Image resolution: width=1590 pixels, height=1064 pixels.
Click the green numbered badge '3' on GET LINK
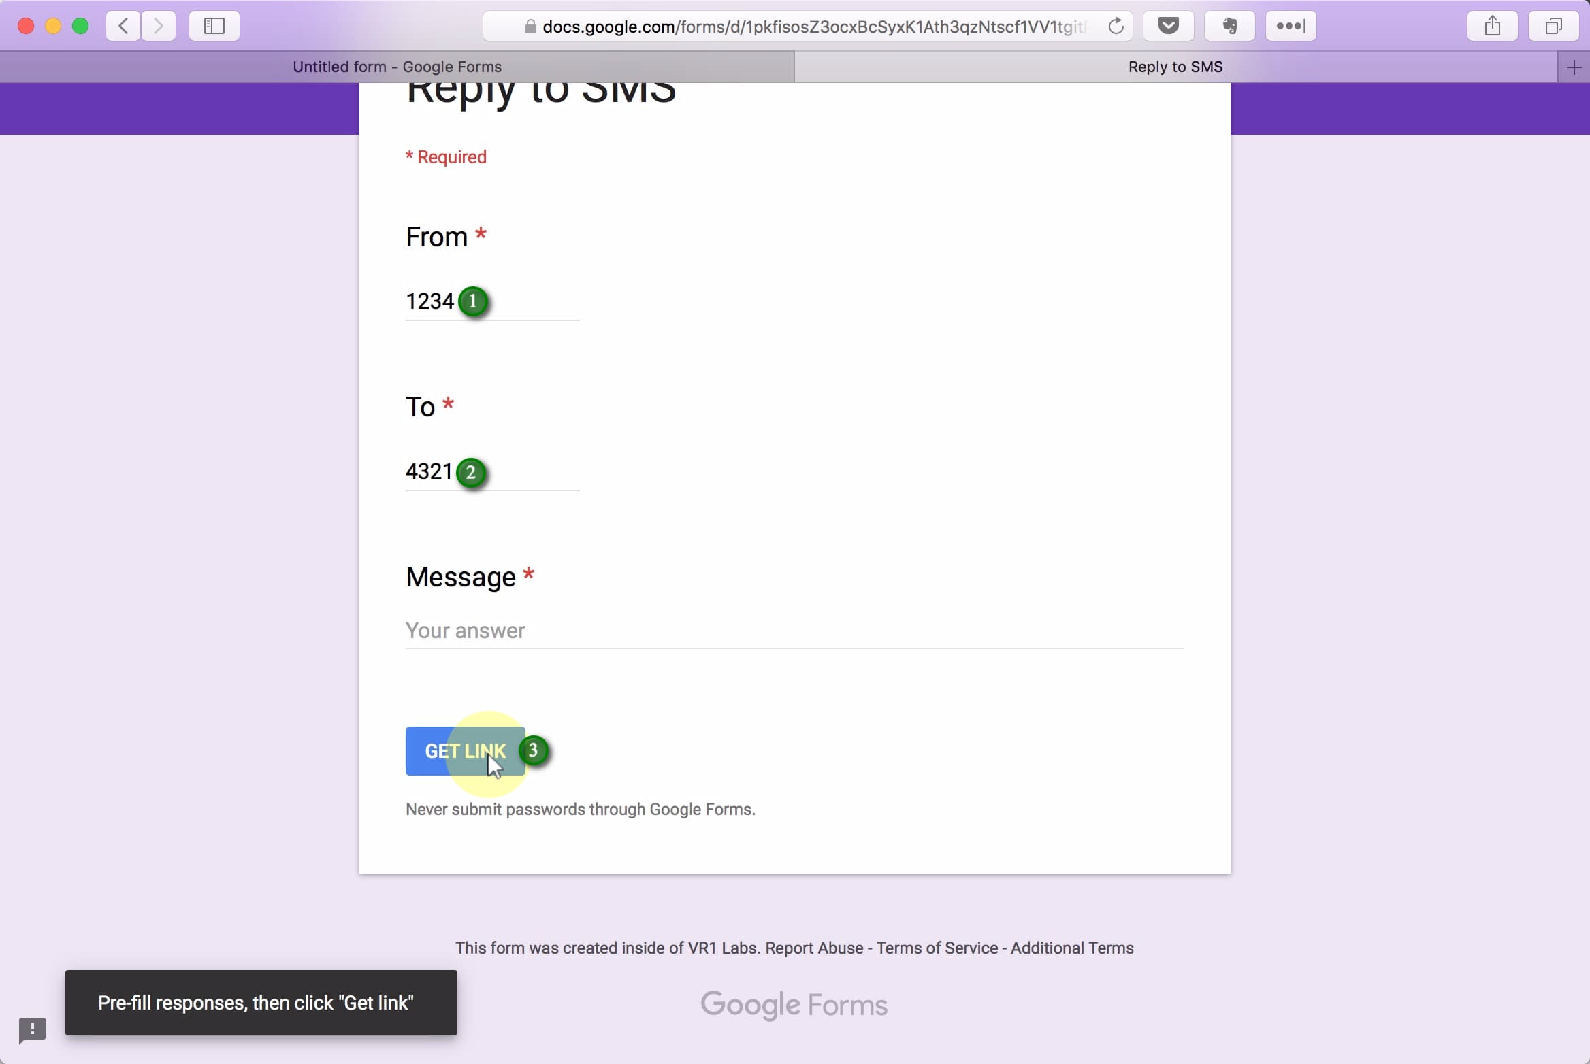point(533,750)
